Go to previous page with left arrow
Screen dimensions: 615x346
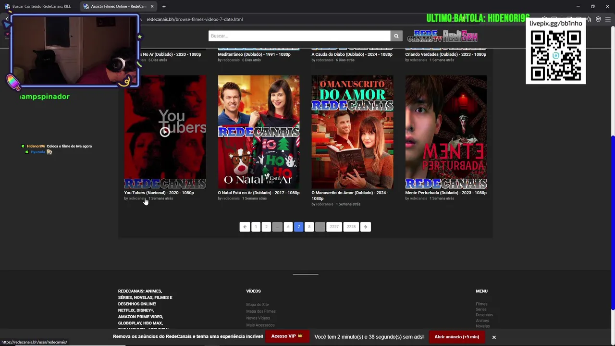[x=245, y=227]
